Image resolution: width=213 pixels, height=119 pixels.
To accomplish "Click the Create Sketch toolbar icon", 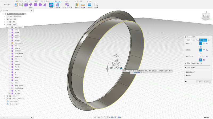I will 21,5.
